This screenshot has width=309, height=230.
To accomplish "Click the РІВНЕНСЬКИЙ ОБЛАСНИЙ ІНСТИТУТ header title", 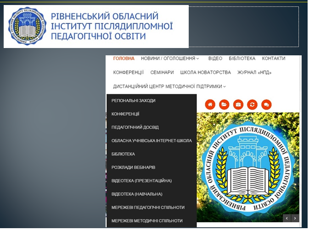I will point(112,26).
